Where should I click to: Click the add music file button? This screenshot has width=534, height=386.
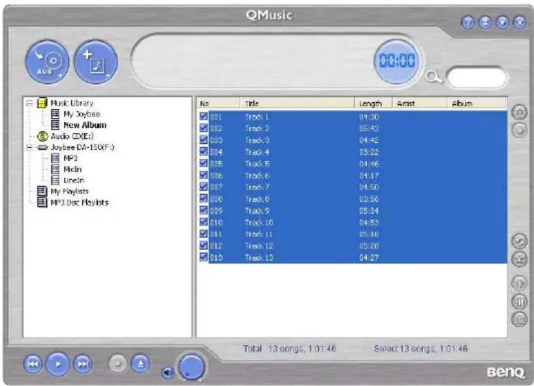pyautogui.click(x=96, y=62)
